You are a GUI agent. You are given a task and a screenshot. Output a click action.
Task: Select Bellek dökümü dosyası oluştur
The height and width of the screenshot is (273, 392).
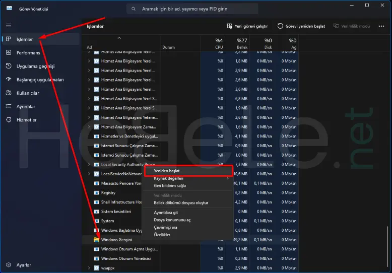(x=188, y=203)
